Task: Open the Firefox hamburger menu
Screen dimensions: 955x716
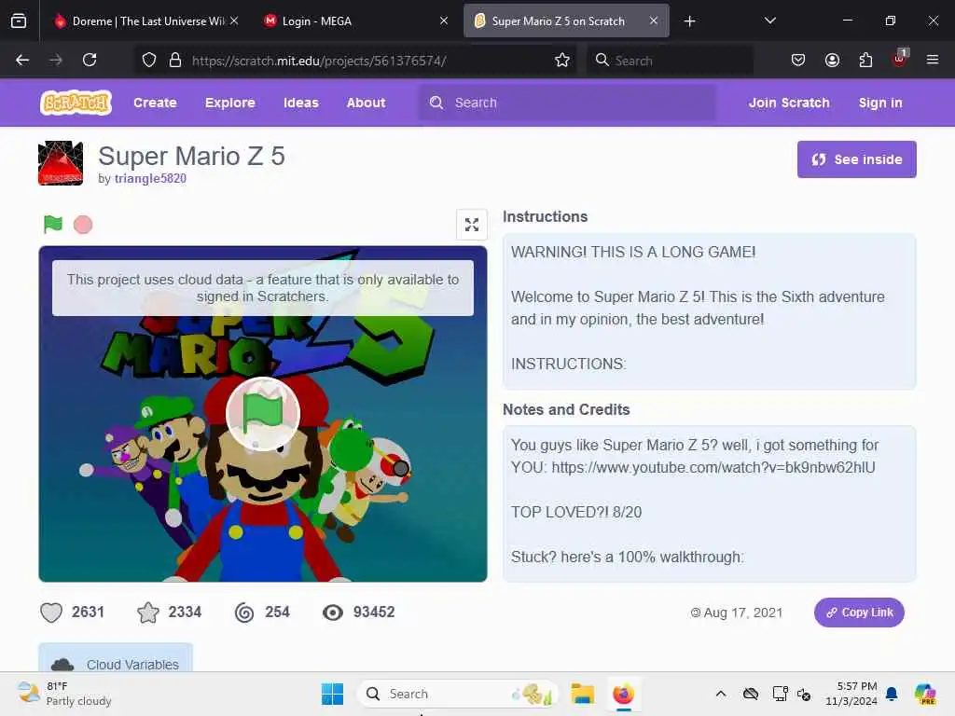Action: [933, 60]
